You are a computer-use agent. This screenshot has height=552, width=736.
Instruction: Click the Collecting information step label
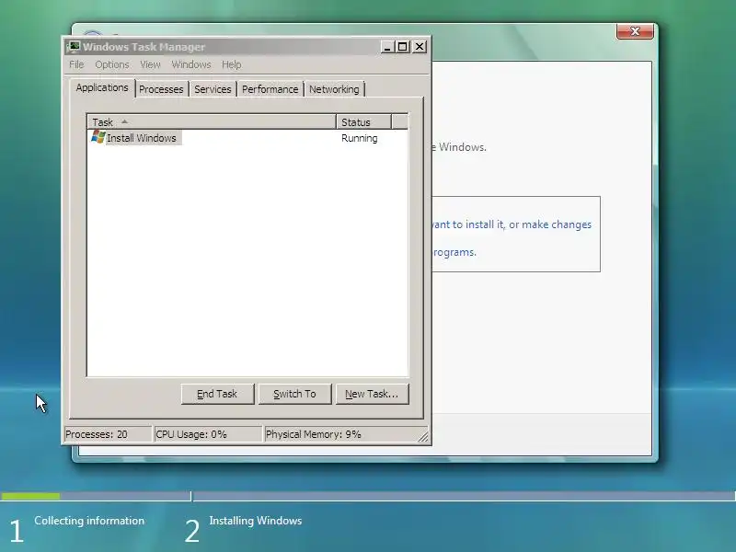pos(89,521)
